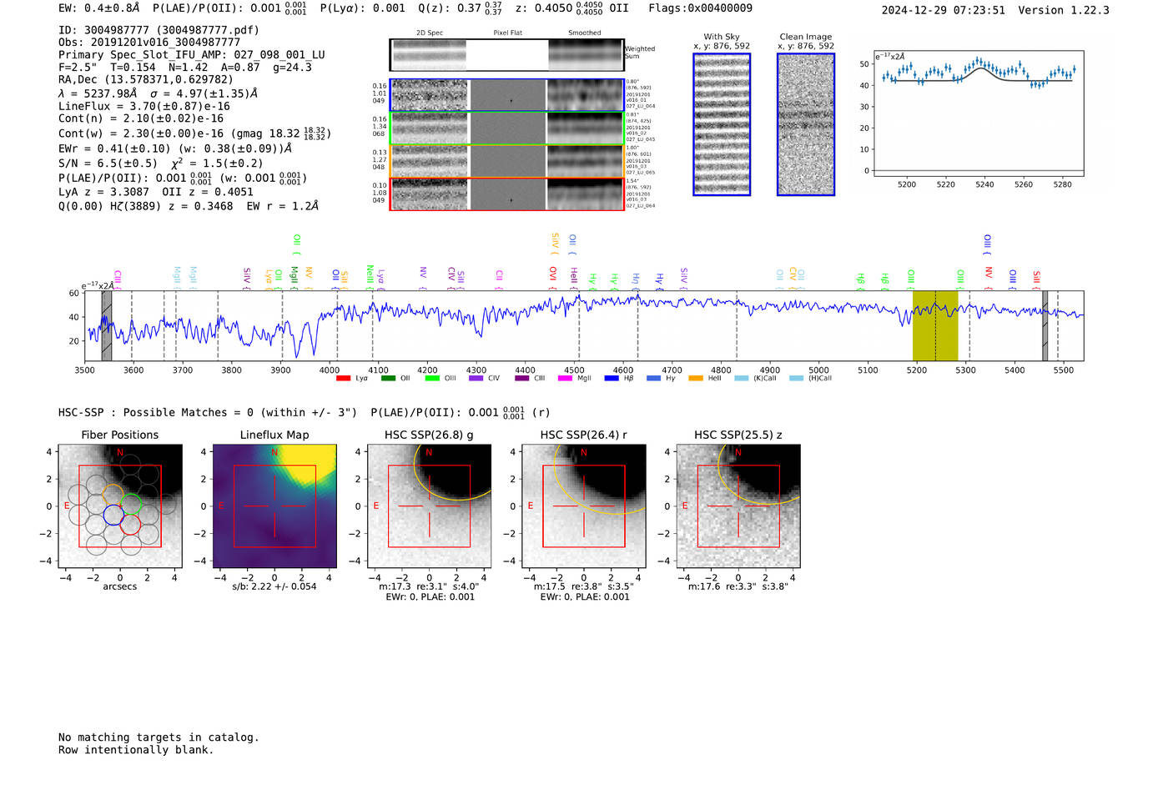Click the m:17.3 re:3.1" s:4.0" caption
This screenshot has height=795, width=1168.
[429, 586]
